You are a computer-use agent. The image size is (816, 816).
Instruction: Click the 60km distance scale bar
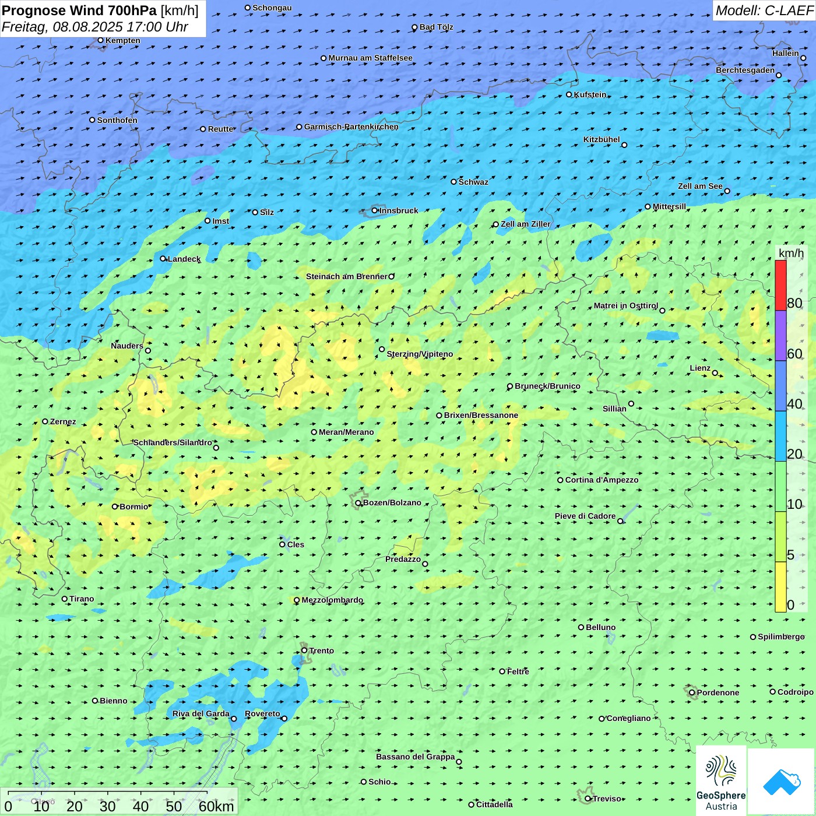point(108,793)
